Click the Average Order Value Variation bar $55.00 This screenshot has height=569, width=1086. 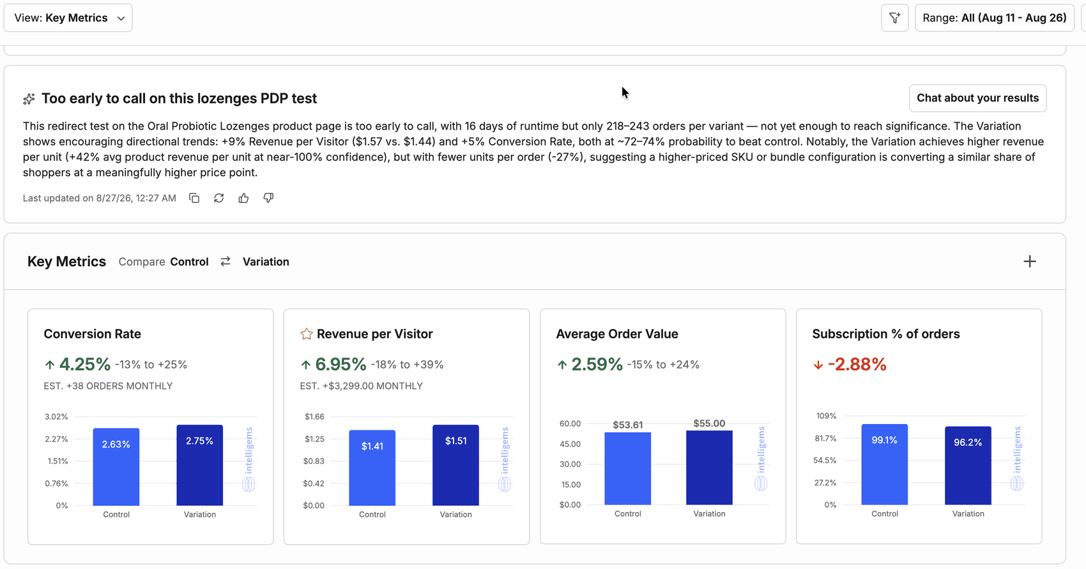point(709,467)
